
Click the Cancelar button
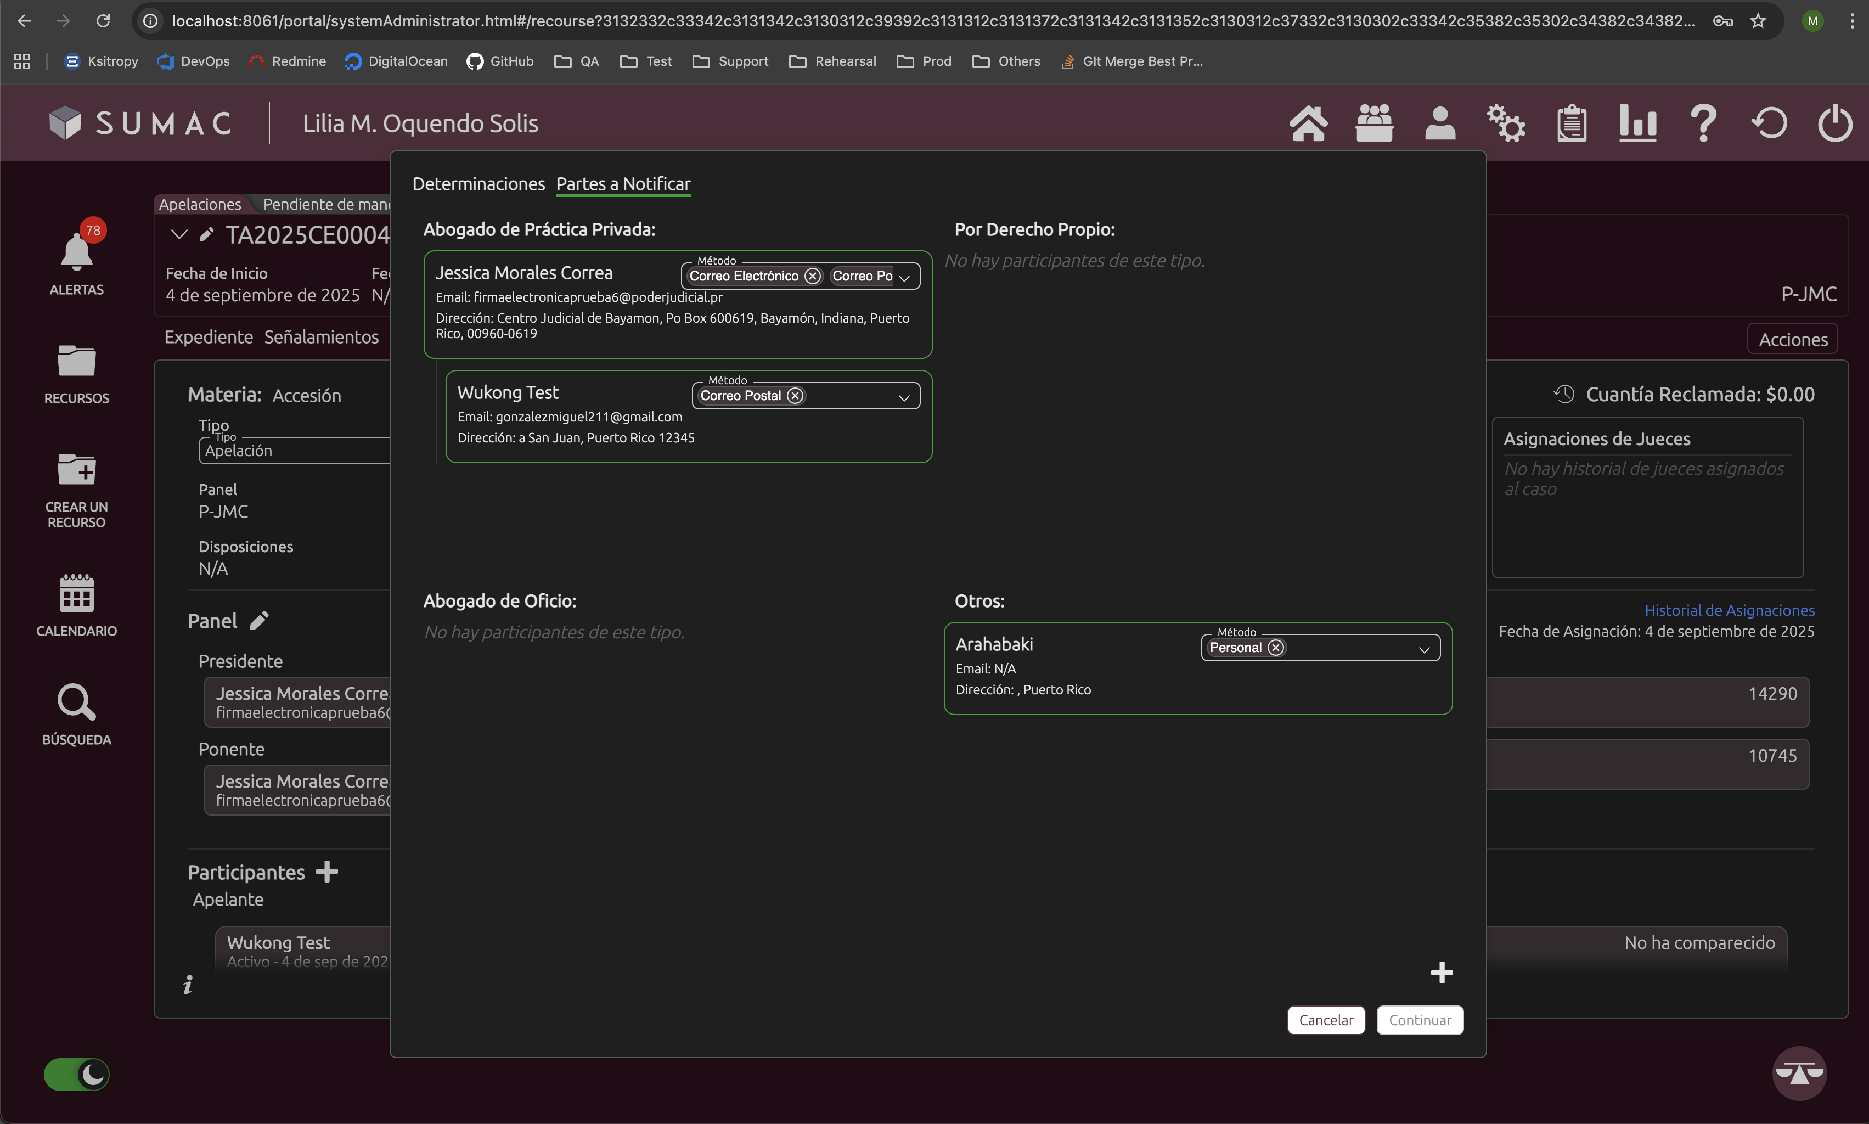click(x=1325, y=1020)
